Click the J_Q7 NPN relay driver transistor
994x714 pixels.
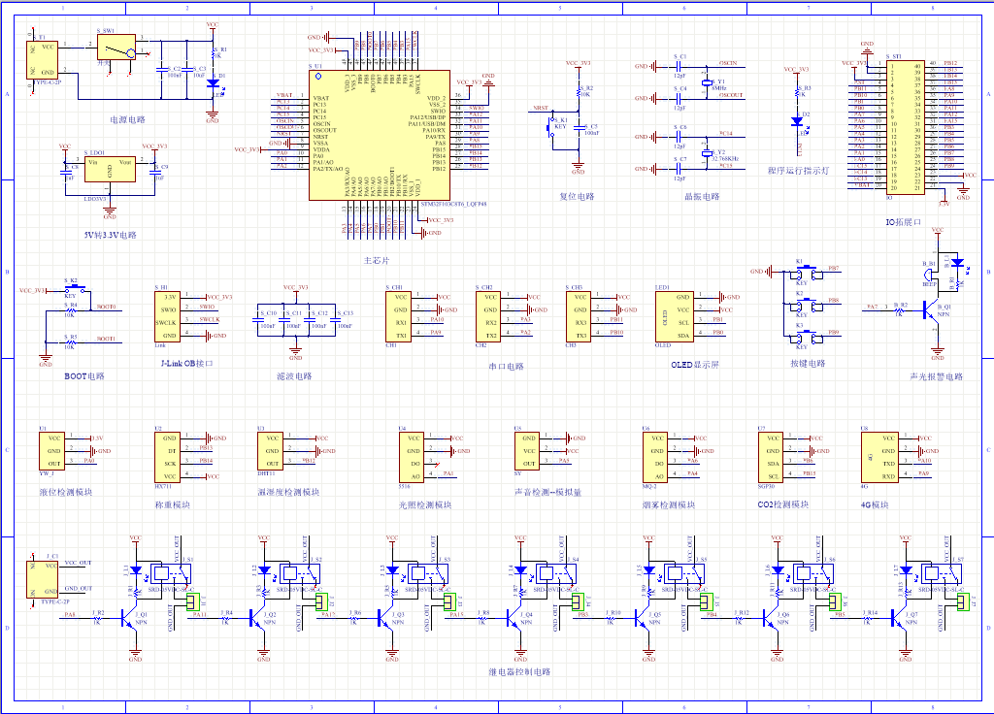coord(899,618)
